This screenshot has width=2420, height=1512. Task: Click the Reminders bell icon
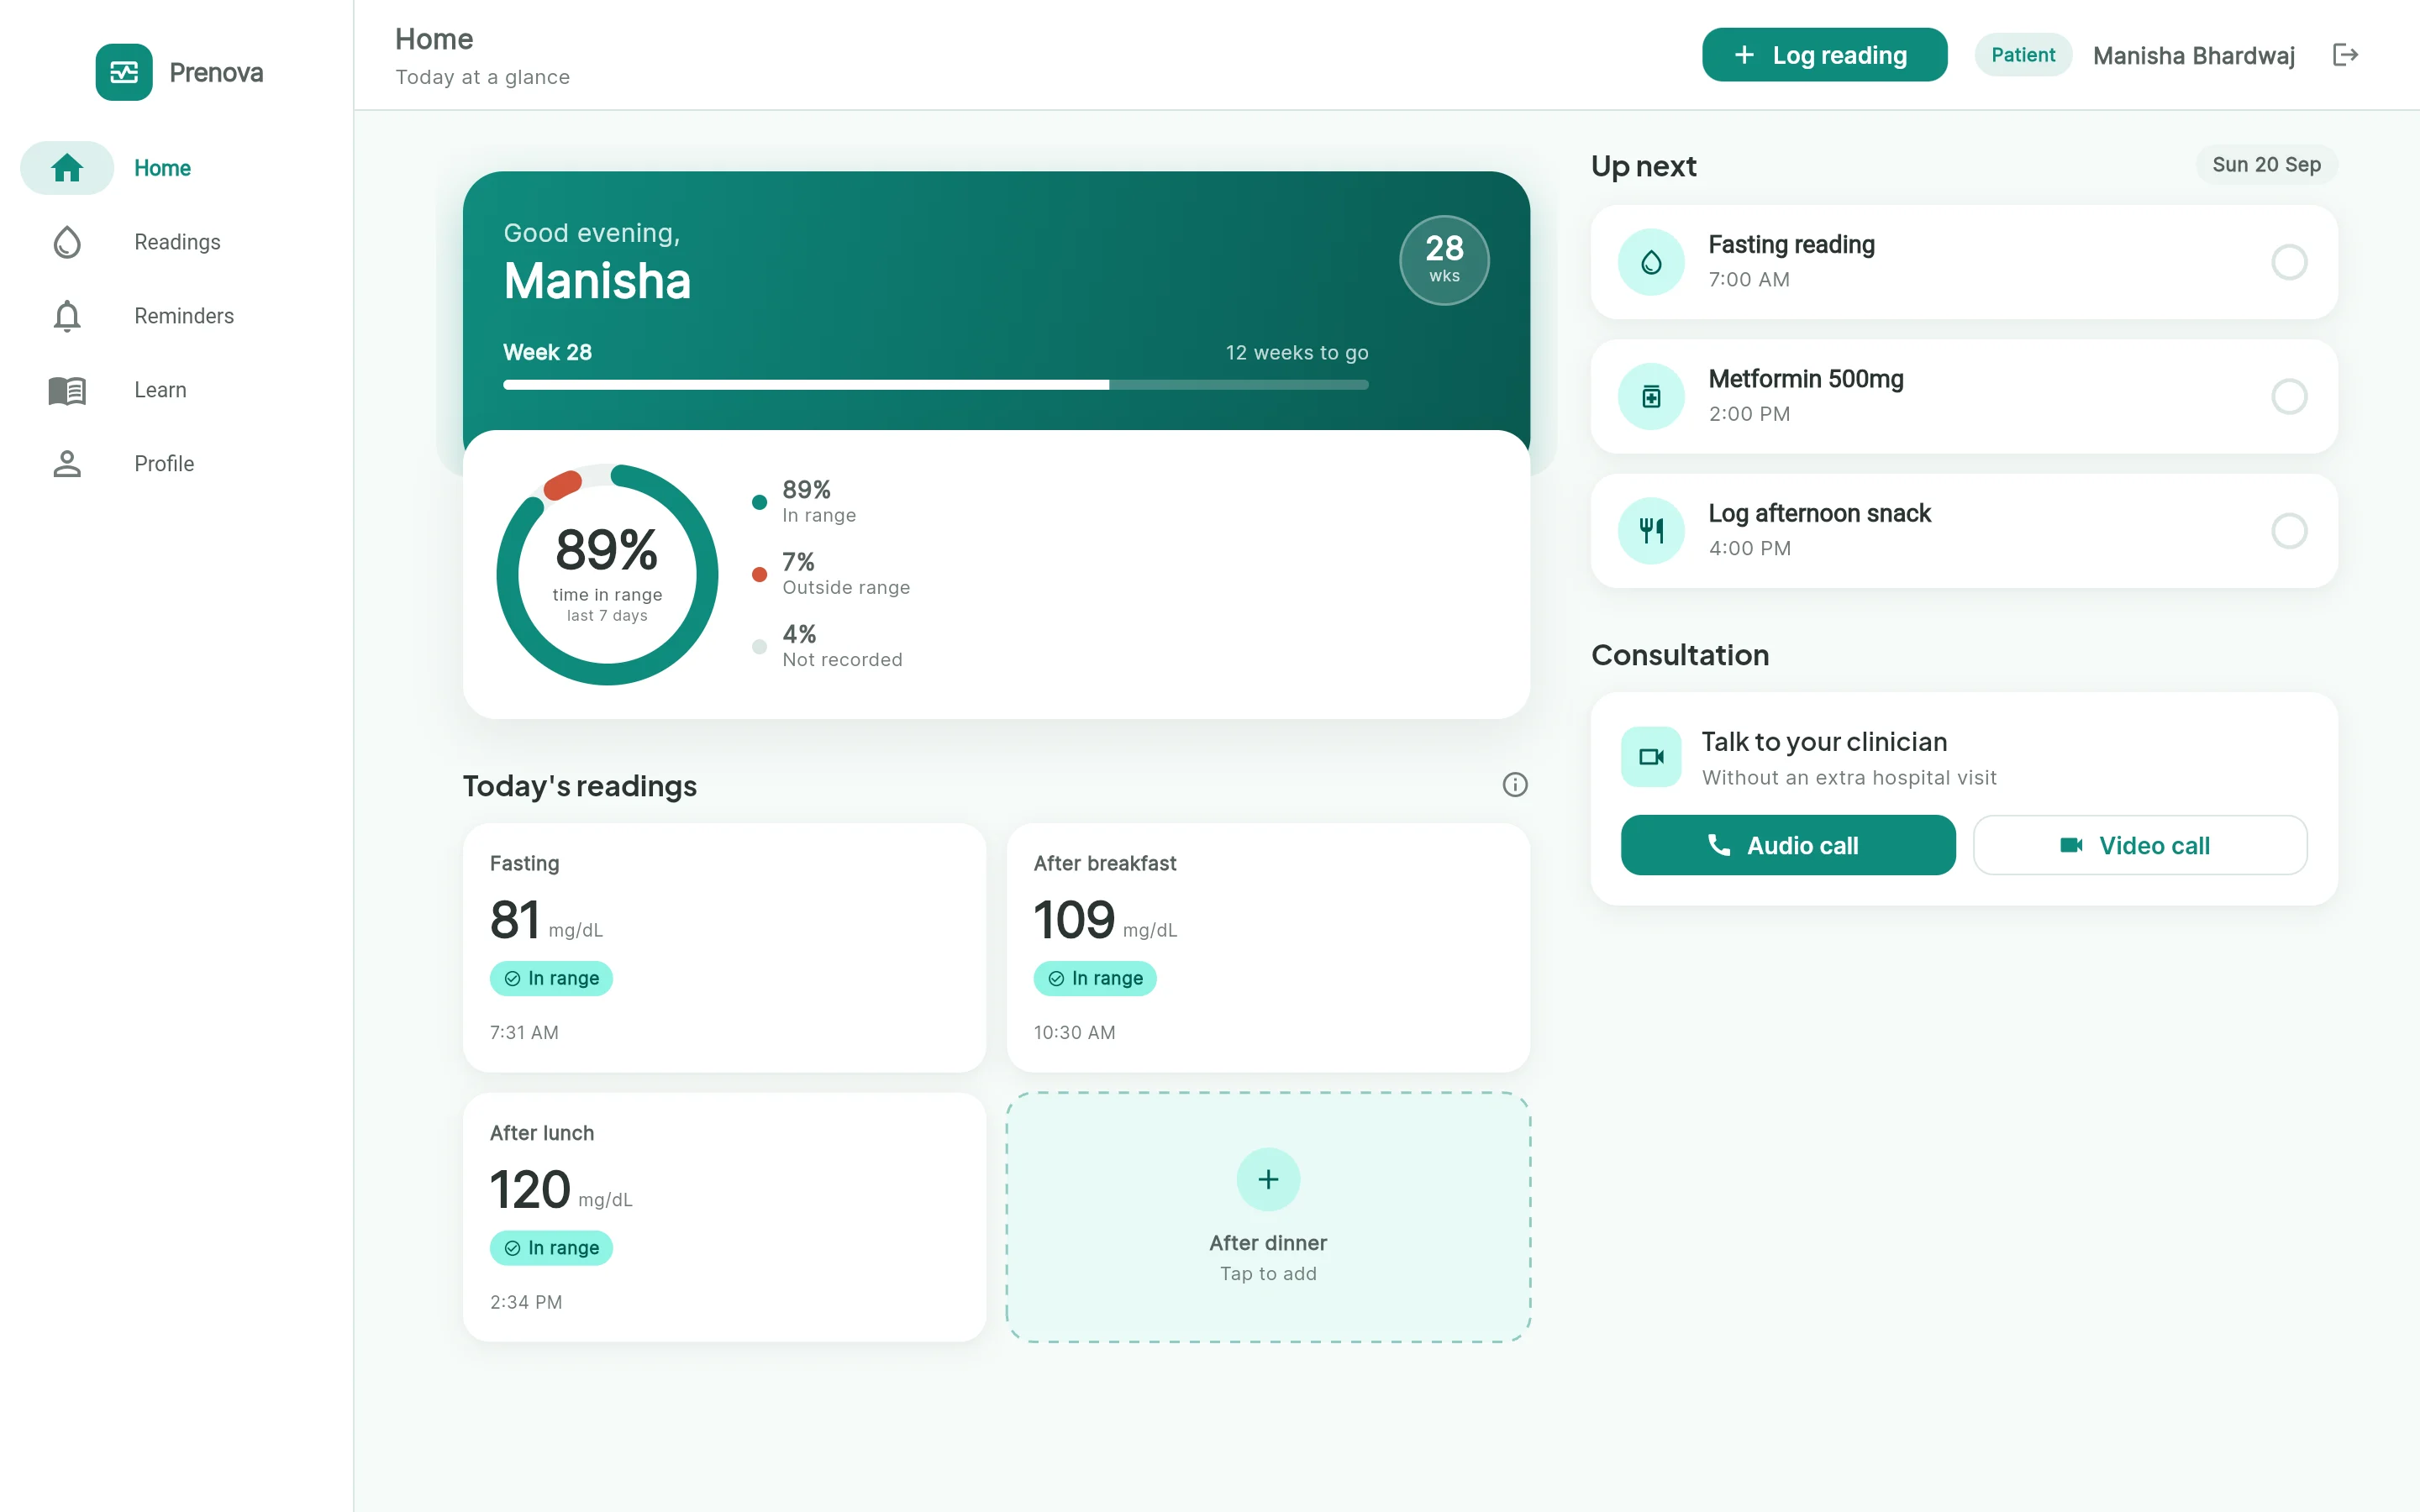point(67,316)
